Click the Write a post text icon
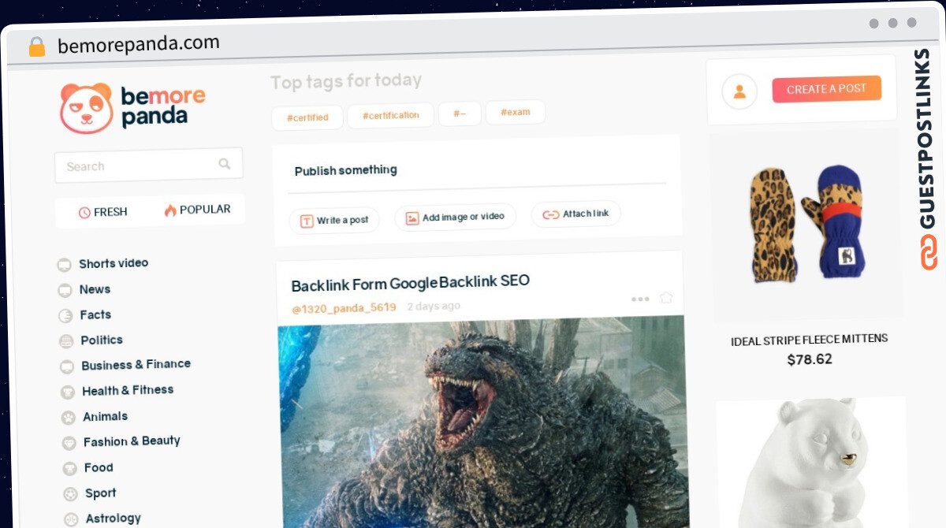 tap(307, 221)
